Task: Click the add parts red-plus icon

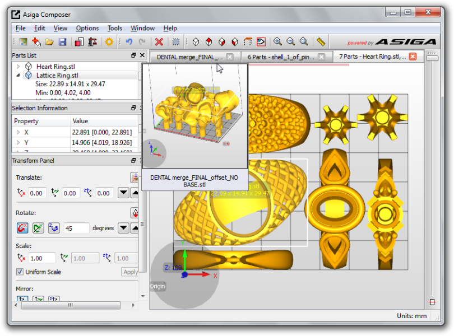Action: (x=36, y=42)
